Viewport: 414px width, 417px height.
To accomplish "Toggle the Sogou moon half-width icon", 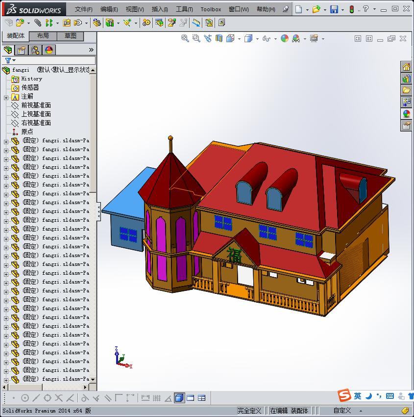I will click(x=368, y=396).
